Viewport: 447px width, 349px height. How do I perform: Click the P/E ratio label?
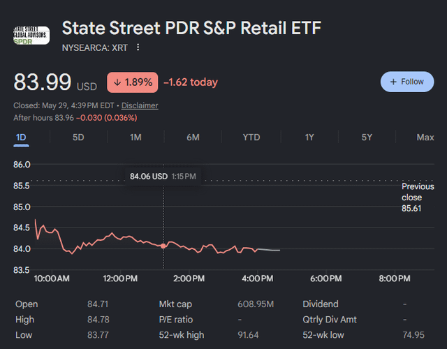click(x=176, y=320)
